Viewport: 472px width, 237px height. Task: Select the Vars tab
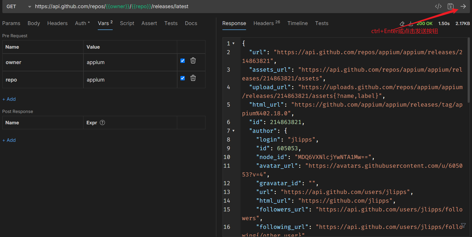[x=105, y=23]
